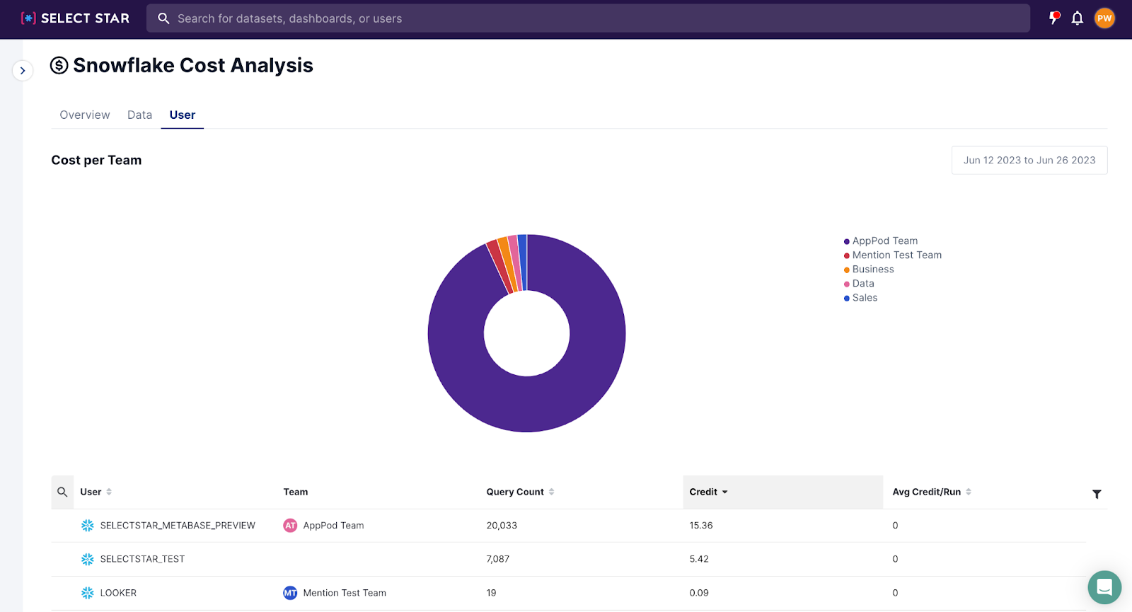The image size is (1132, 612).
Task: Open the notifications bell
Action: [1077, 18]
